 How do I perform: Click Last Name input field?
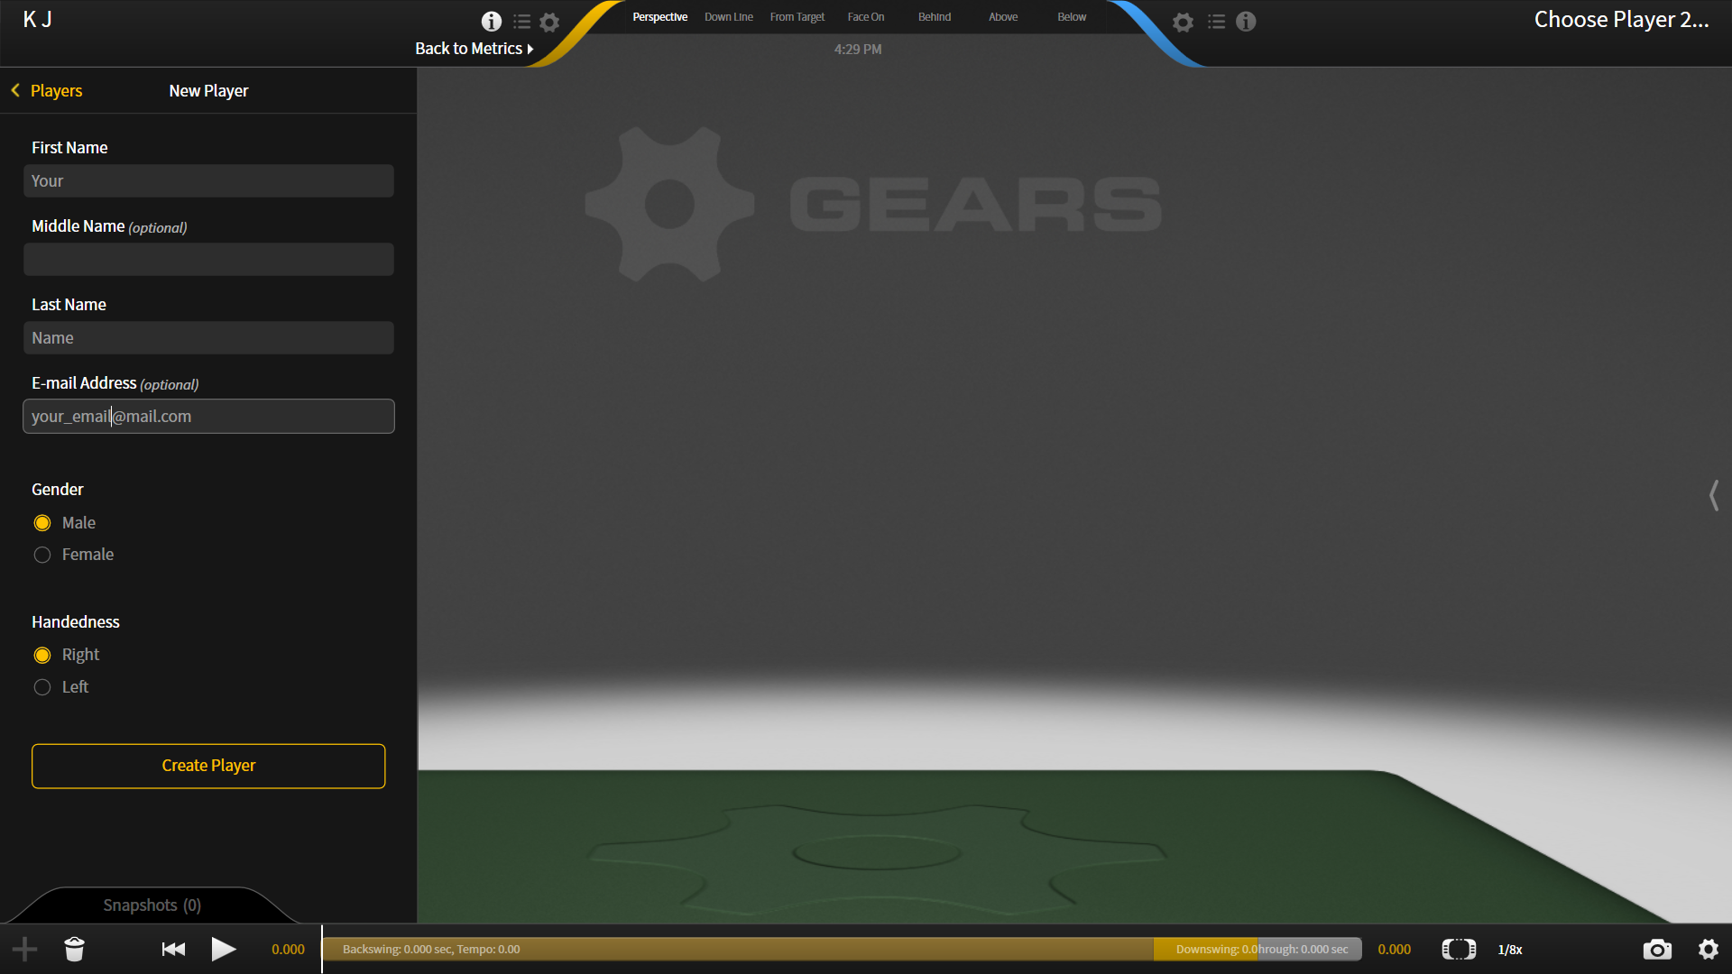click(208, 338)
